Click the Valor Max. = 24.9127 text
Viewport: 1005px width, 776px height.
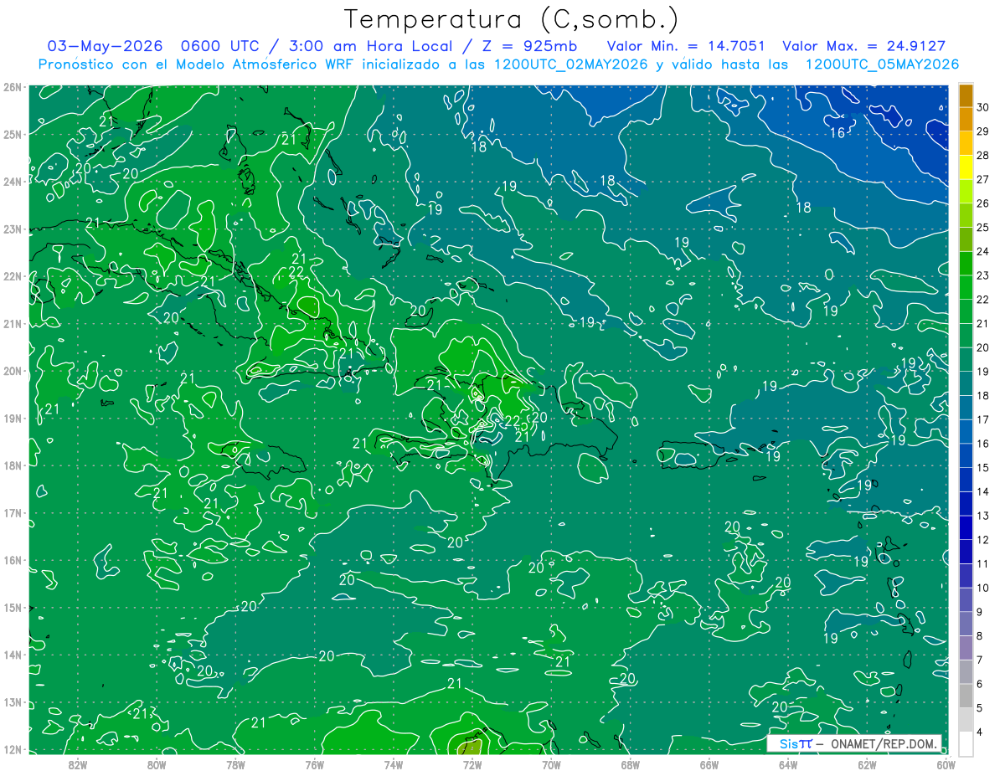863,46
